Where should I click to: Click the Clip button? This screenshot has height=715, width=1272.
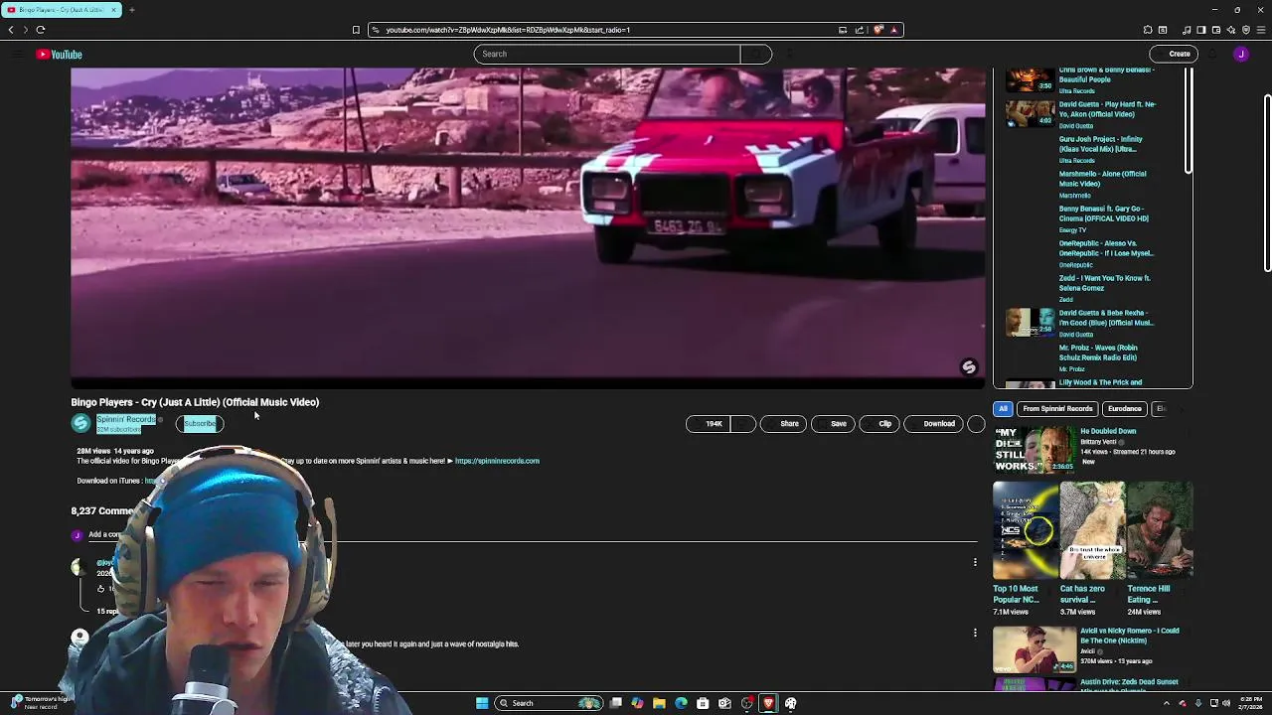[x=878, y=424]
